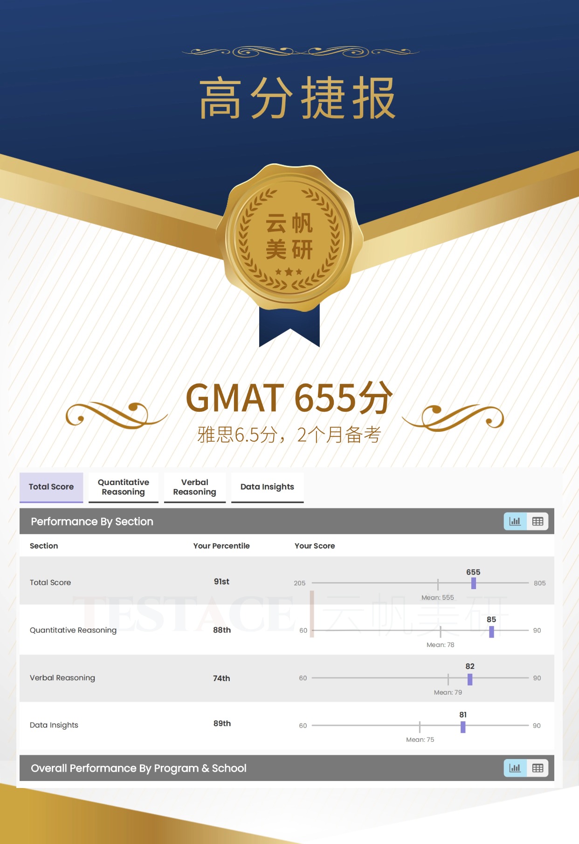Viewport: 579px width, 844px height.
Task: Show table view in Performance By Section
Action: pyautogui.click(x=538, y=521)
